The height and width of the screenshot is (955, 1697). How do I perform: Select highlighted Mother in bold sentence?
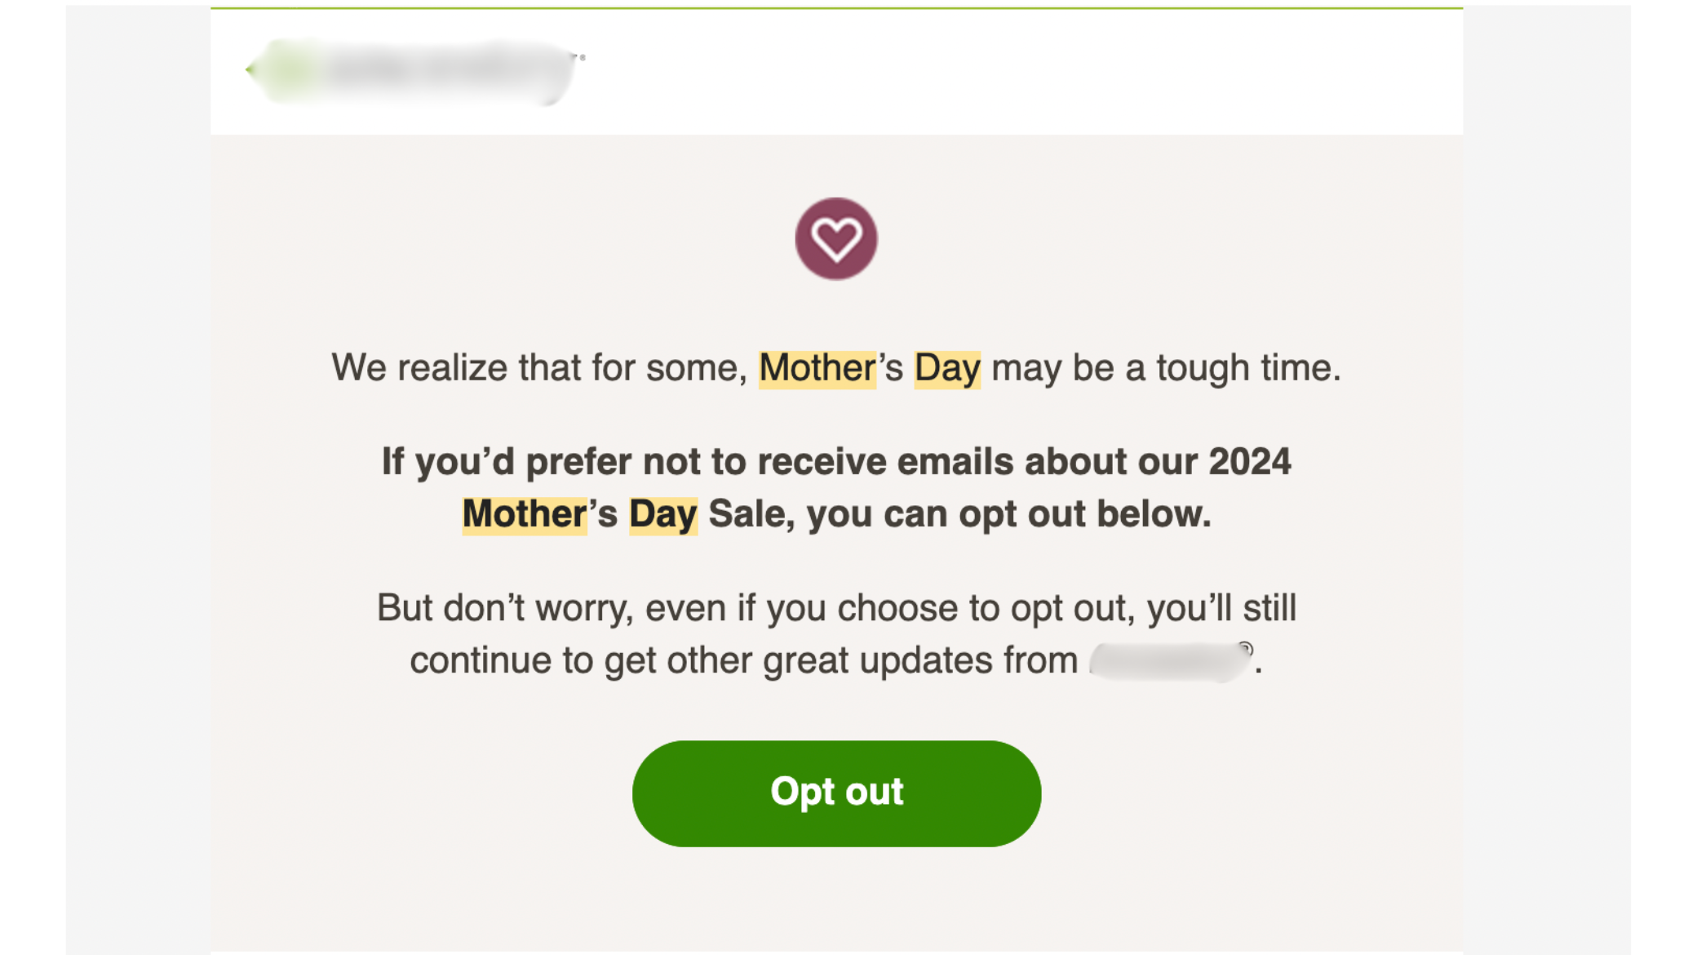pos(525,515)
